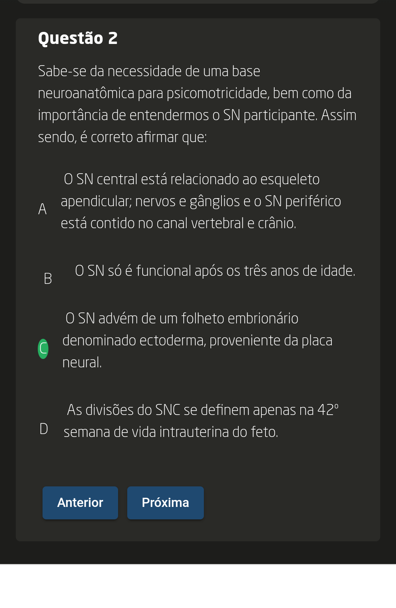Click the line "Sabe-se da necessidade de uma base"
The width and height of the screenshot is (396, 608).
[149, 71]
